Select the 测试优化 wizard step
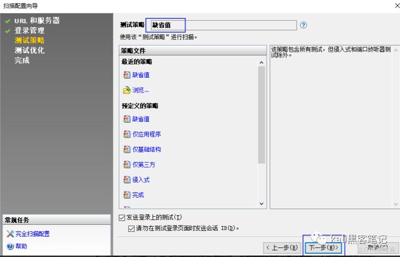Screen dimensions: 400x257 (29, 50)
